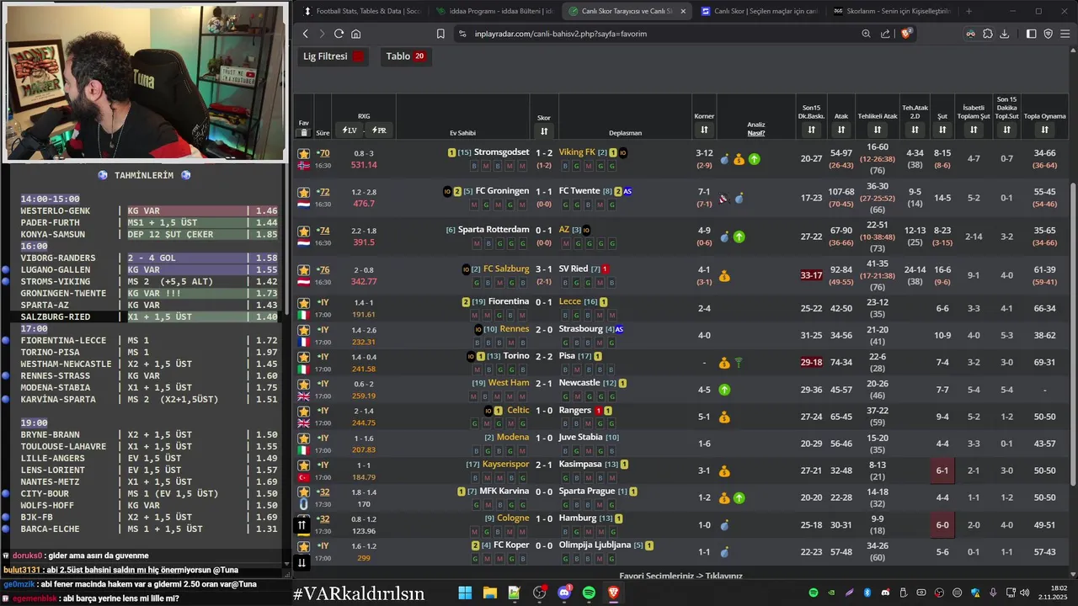Share this page via address bar icon

click(x=885, y=34)
